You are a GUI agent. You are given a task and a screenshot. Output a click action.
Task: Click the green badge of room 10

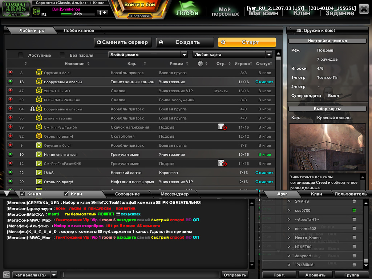39,154
